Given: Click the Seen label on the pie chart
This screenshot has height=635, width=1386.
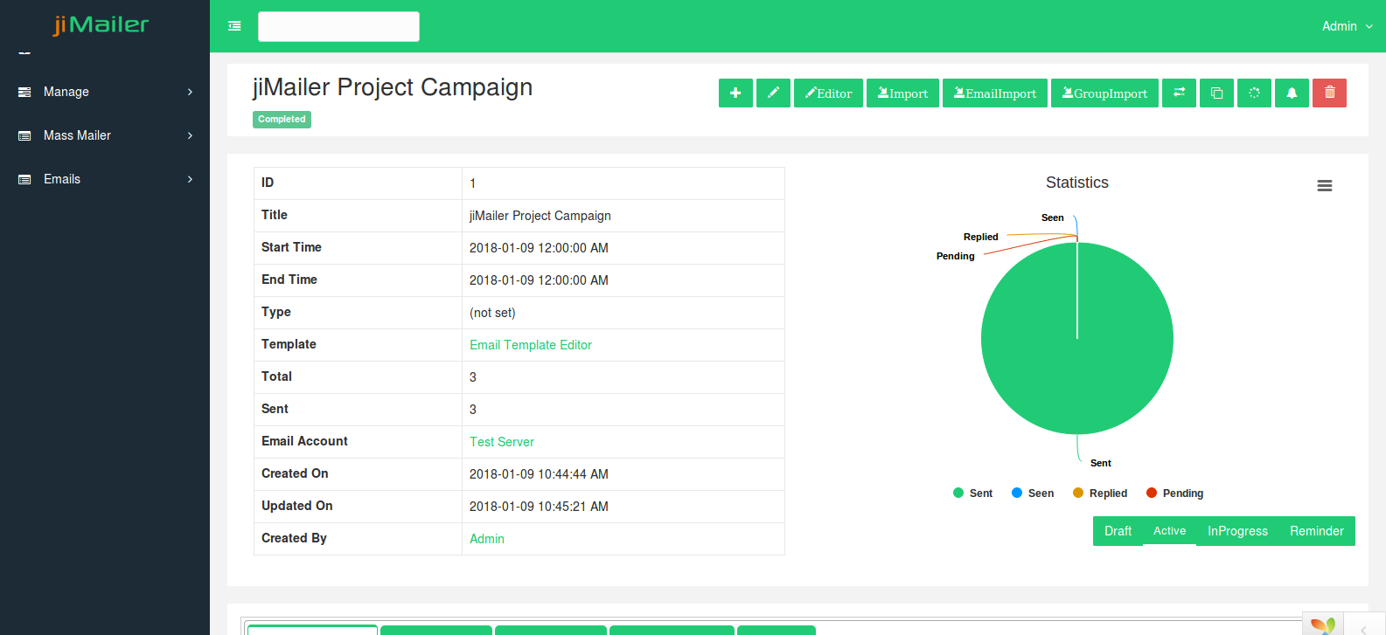Looking at the screenshot, I should coord(1053,217).
